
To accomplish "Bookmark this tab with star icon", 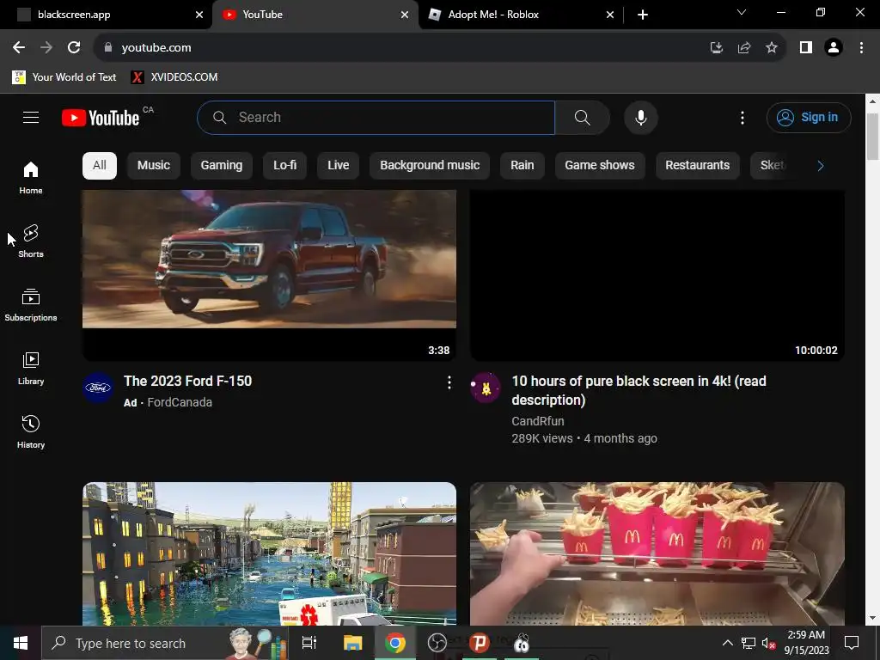I will 772,48.
